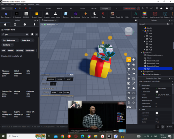Click the F3X delete X icon
174x139 pixels.
click(x=129, y=98)
